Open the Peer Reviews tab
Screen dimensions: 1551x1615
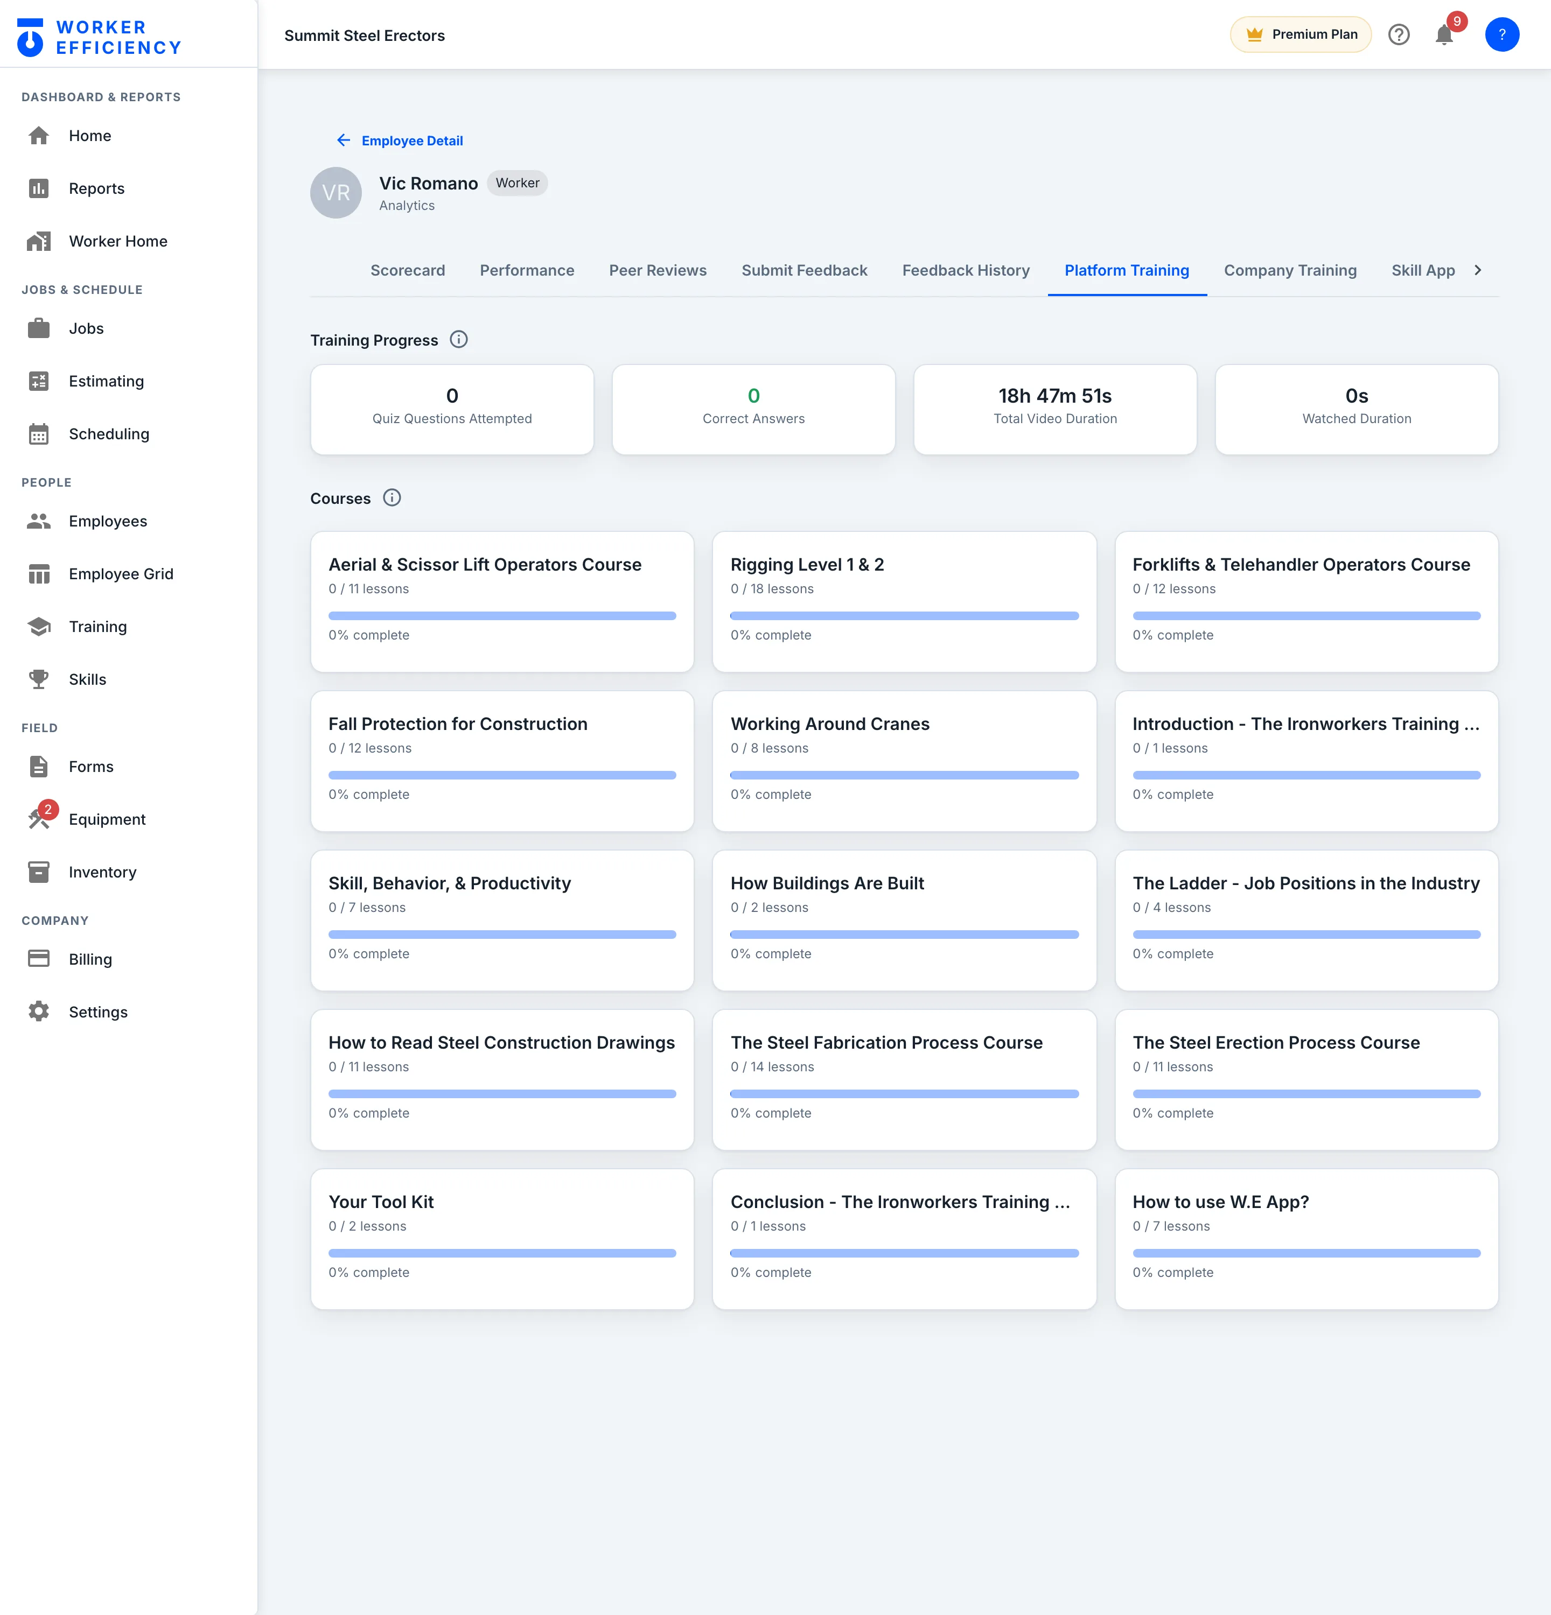[x=659, y=270]
